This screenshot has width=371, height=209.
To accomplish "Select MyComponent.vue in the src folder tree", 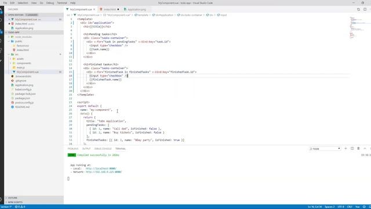I will (x=34, y=72).
